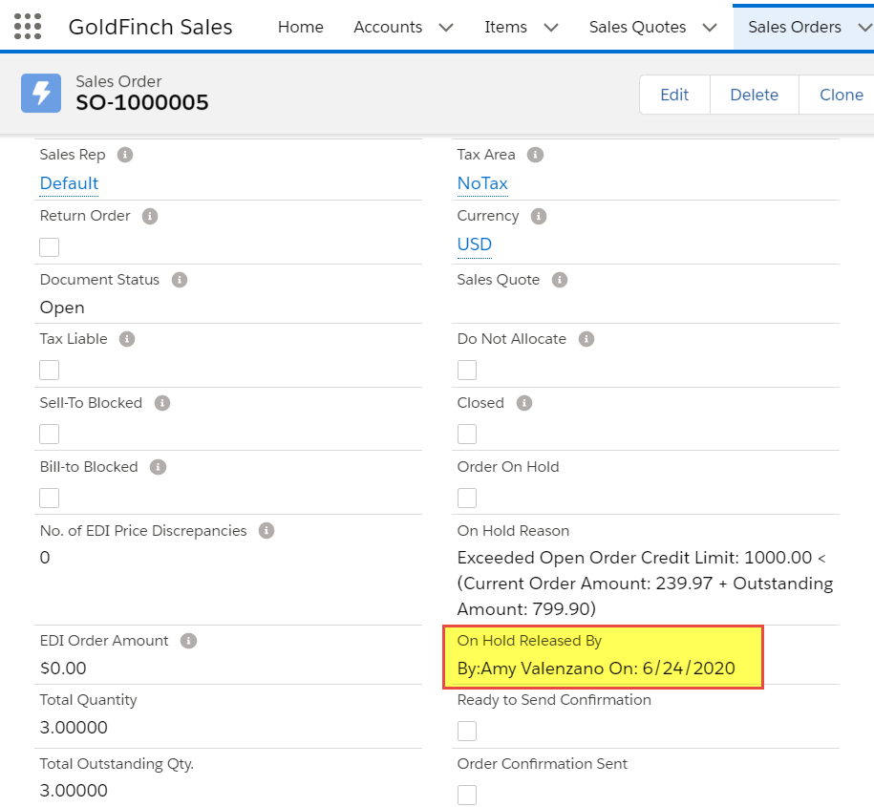Click the Delete button
874x807 pixels.
755,95
